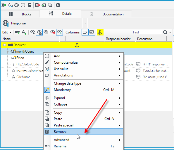
Task: Click the Find search field
Action: pyautogui.click(x=147, y=32)
